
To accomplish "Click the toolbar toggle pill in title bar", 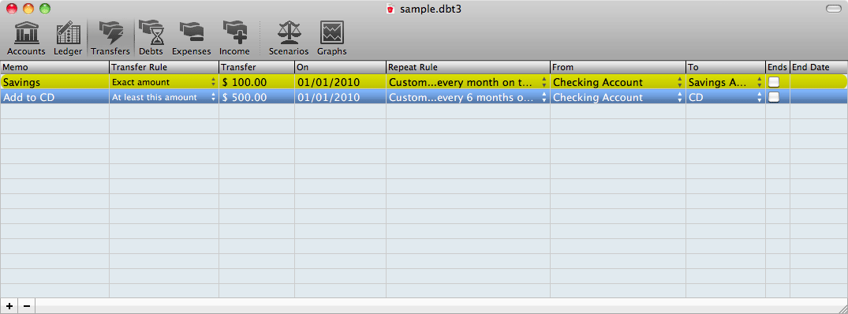I will tap(833, 9).
